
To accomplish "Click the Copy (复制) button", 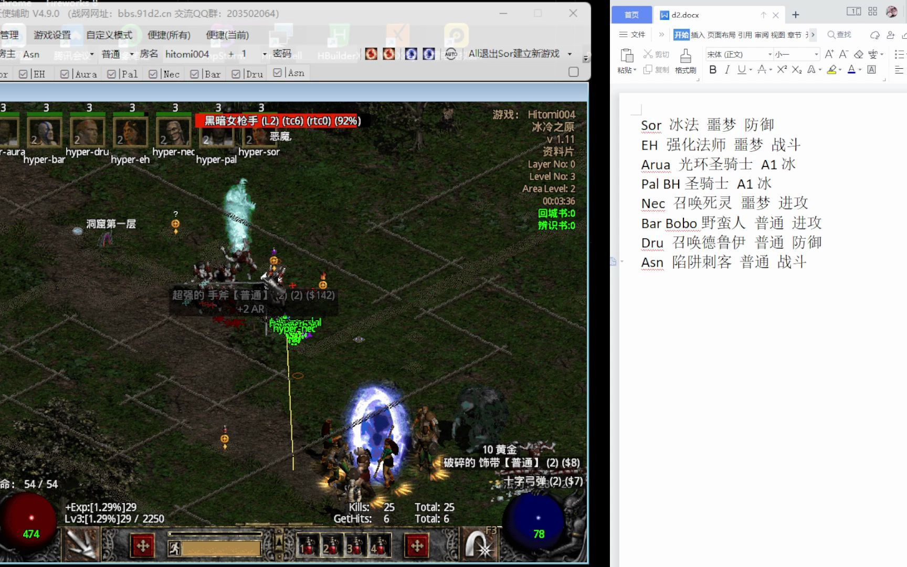I will coord(657,69).
